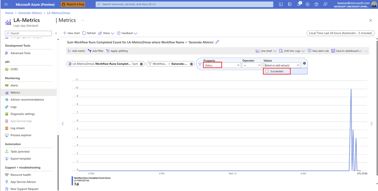The width and height of the screenshot is (378, 191).
Task: Open CORS under API
Action: click(14, 69)
